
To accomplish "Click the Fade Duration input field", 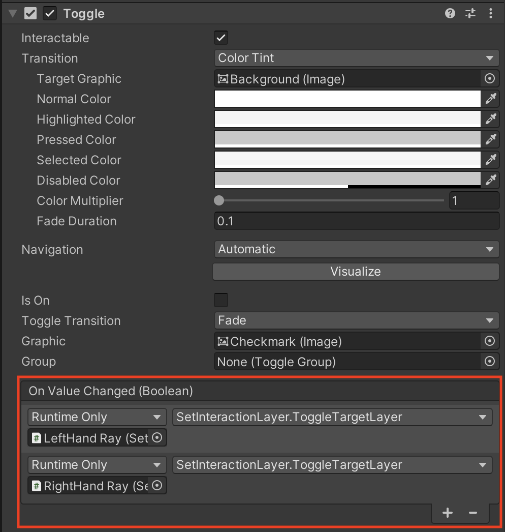I will (x=356, y=221).
